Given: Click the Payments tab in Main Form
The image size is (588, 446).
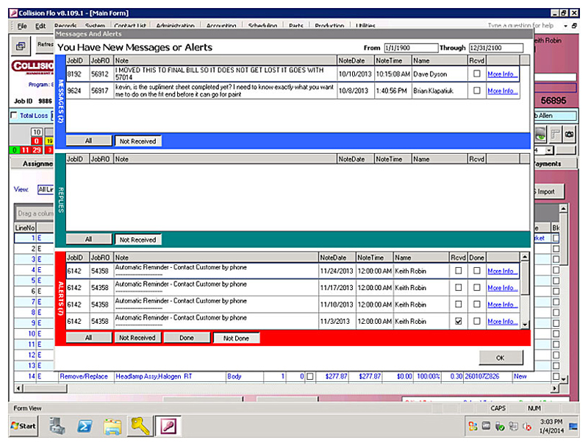Looking at the screenshot, I should point(554,163).
